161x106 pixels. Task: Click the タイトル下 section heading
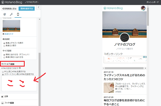[x=6, y=64]
